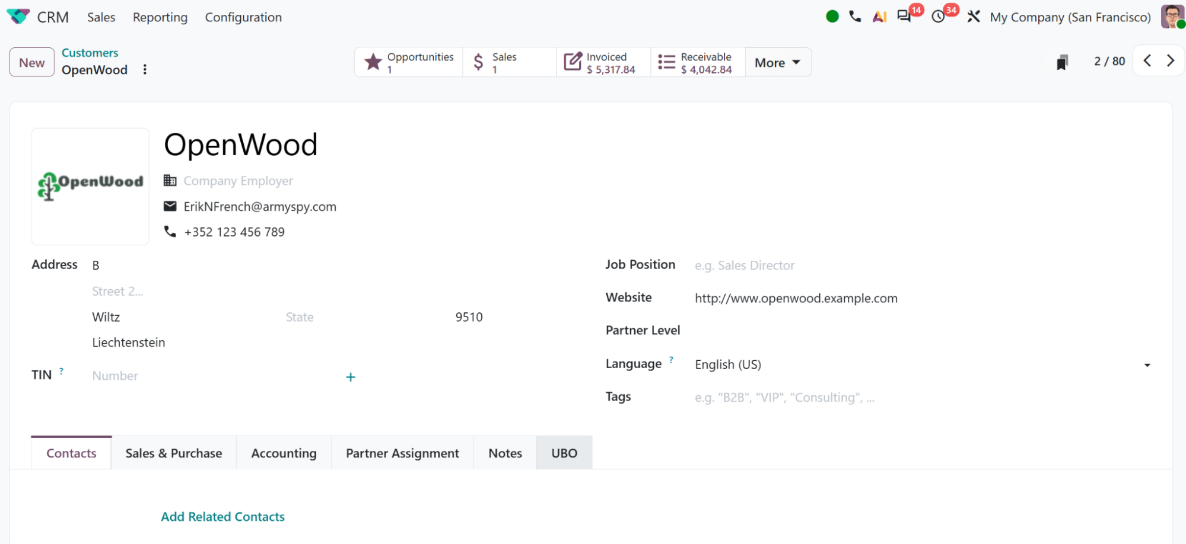
Task: Open the Invoiced $ 5,317.84 stat button
Action: (x=603, y=62)
